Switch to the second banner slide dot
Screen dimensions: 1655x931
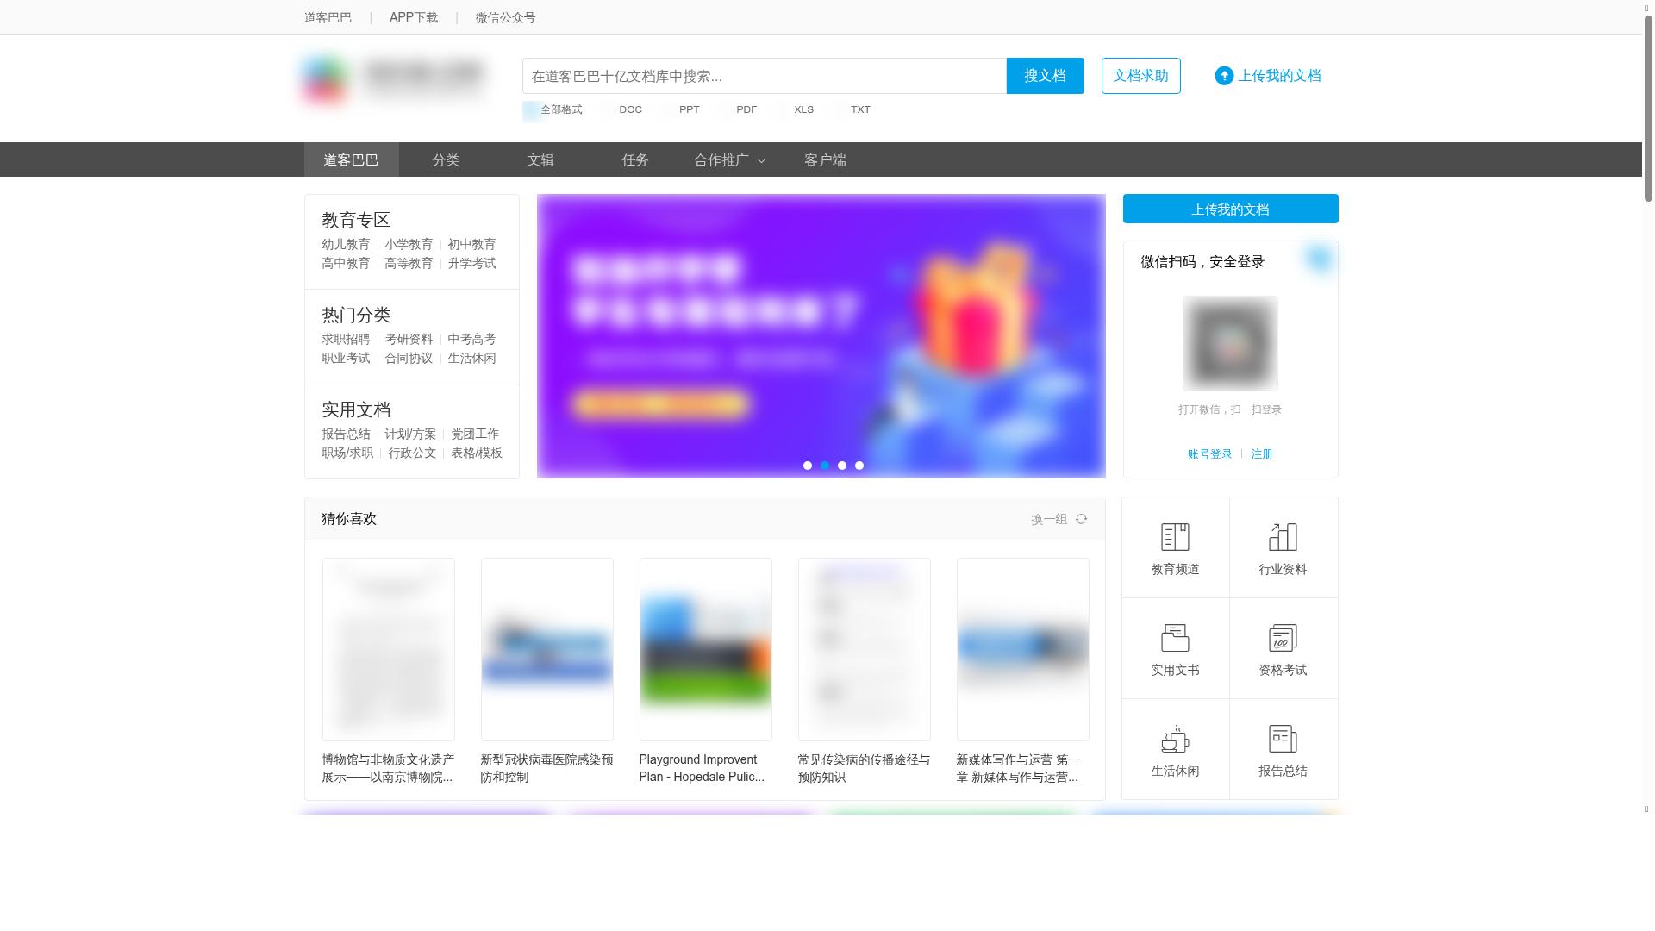tap(825, 465)
